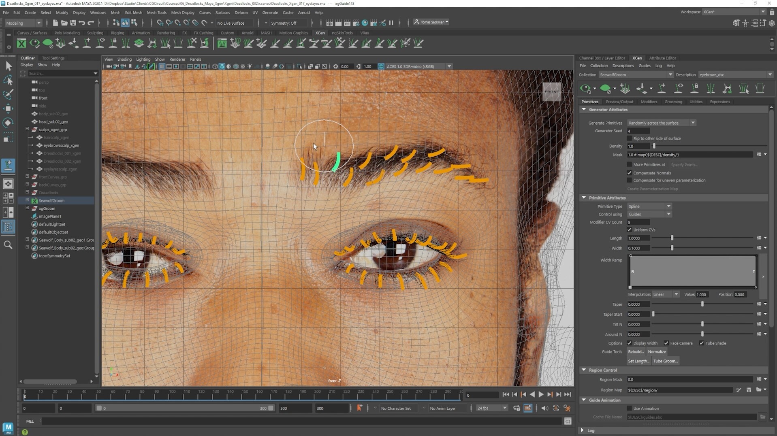Disable the Tube Shade option
This screenshot has width=777, height=436.
pyautogui.click(x=702, y=343)
